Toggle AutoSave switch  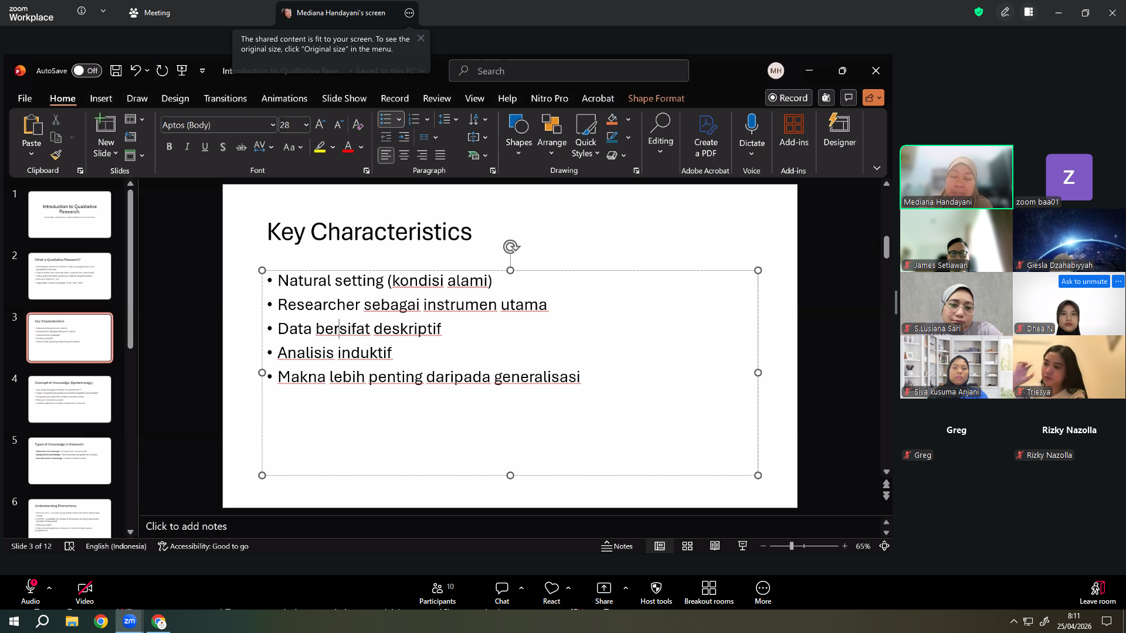click(x=87, y=70)
